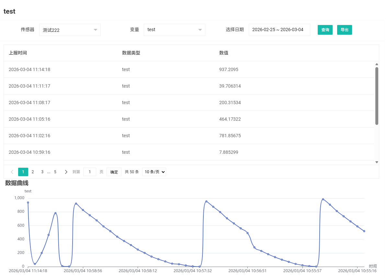Click the pagination ellipsis between pages

click(x=49, y=172)
